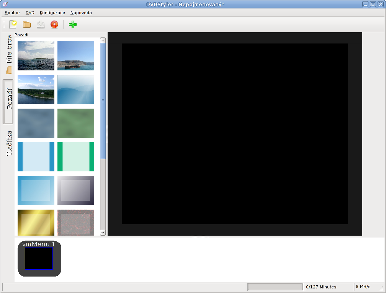The image size is (386, 293).
Task: Click the scroll up arrow of the background list
Action: pos(103,40)
